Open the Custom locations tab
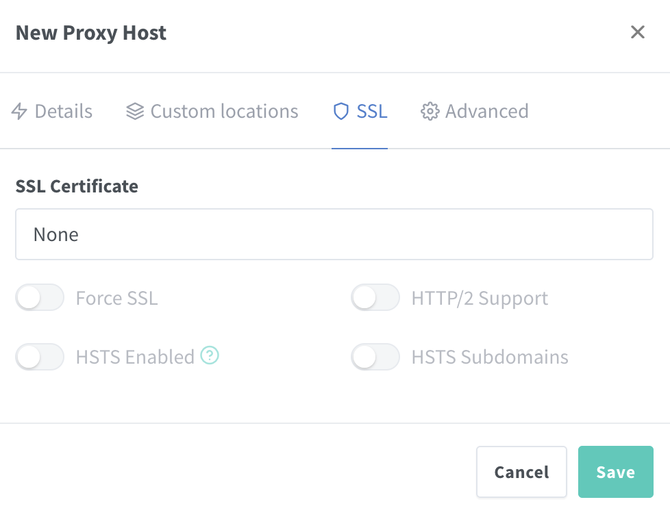This screenshot has height=515, width=670. tap(224, 112)
